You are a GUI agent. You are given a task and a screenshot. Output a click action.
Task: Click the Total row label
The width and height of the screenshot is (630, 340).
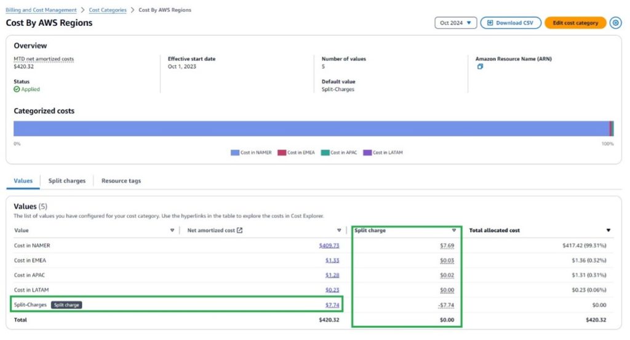pyautogui.click(x=20, y=320)
